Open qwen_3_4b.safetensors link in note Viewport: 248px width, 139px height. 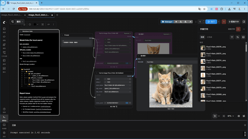[30, 47]
